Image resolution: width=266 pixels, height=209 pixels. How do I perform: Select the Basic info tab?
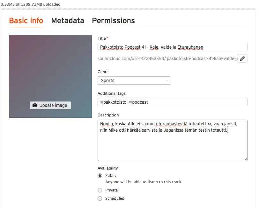pos(26,21)
